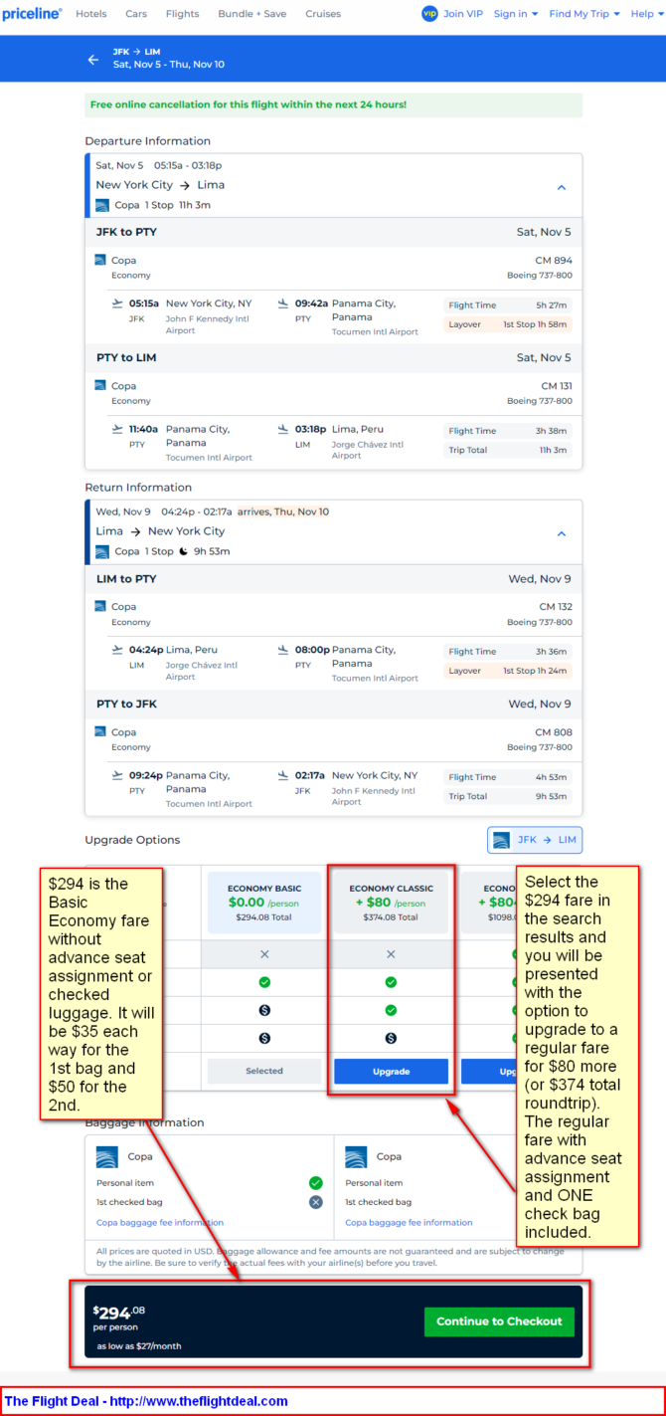This screenshot has width=666, height=1416.
Task: Open the Cars menu item
Action: click(136, 14)
